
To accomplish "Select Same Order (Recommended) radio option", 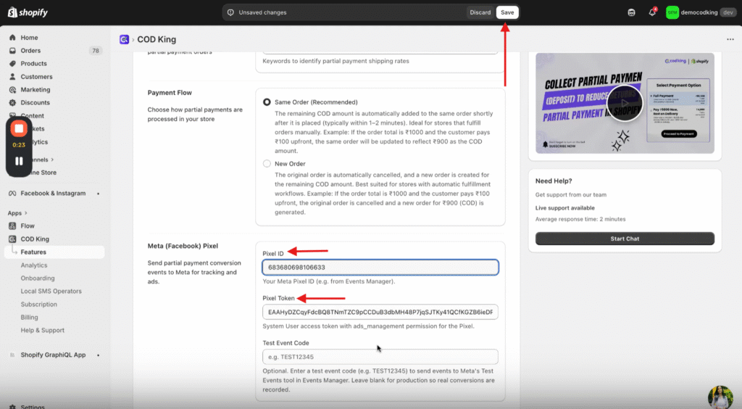I will point(267,102).
